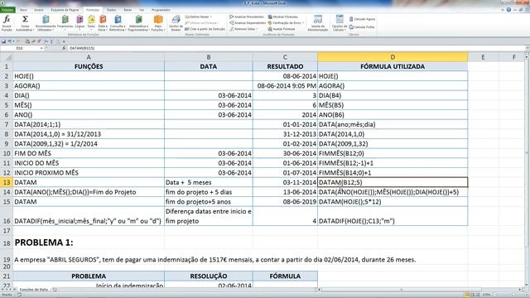Viewport: 530px width, 298px height.
Task: Open quick access toolbar customize arrow
Action: click(64, 41)
